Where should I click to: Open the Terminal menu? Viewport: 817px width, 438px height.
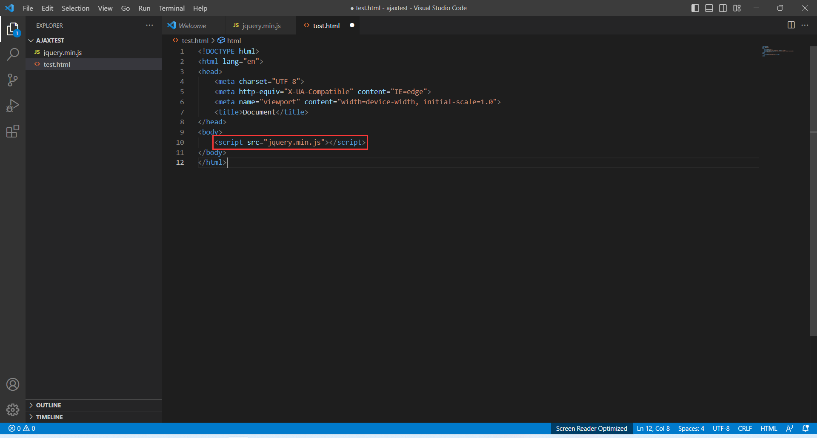click(x=171, y=8)
